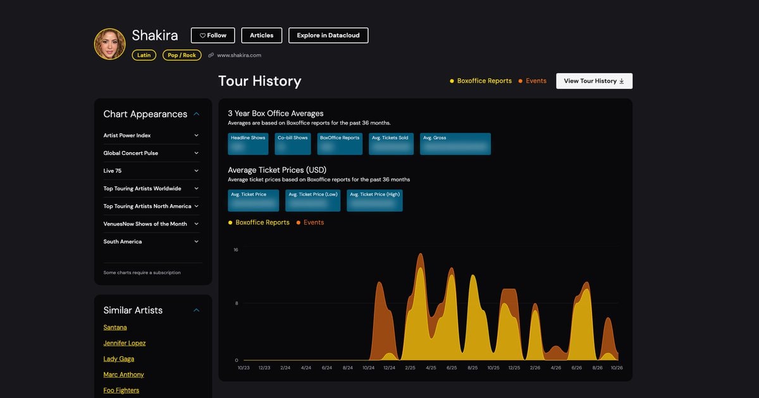Viewport: 759px width, 398px height.
Task: Click the Avg. Ticket Price (High) card
Action: point(374,200)
